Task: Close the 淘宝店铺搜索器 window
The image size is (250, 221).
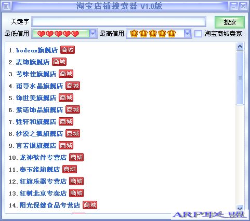Action: click(243, 6)
